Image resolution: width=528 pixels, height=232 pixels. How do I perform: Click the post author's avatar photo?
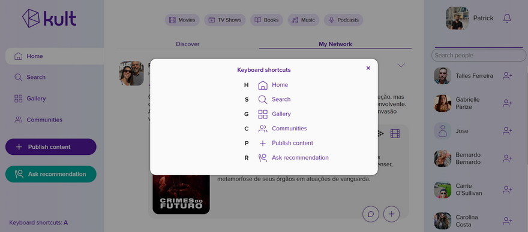131,73
